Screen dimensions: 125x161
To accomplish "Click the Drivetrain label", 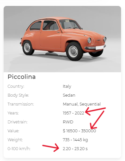I will (17, 122).
